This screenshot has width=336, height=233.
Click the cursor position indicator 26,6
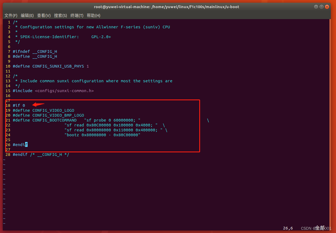click(288, 228)
